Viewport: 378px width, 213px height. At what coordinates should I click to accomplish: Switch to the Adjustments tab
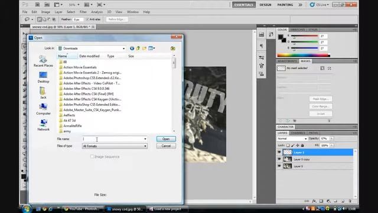pos(287,61)
